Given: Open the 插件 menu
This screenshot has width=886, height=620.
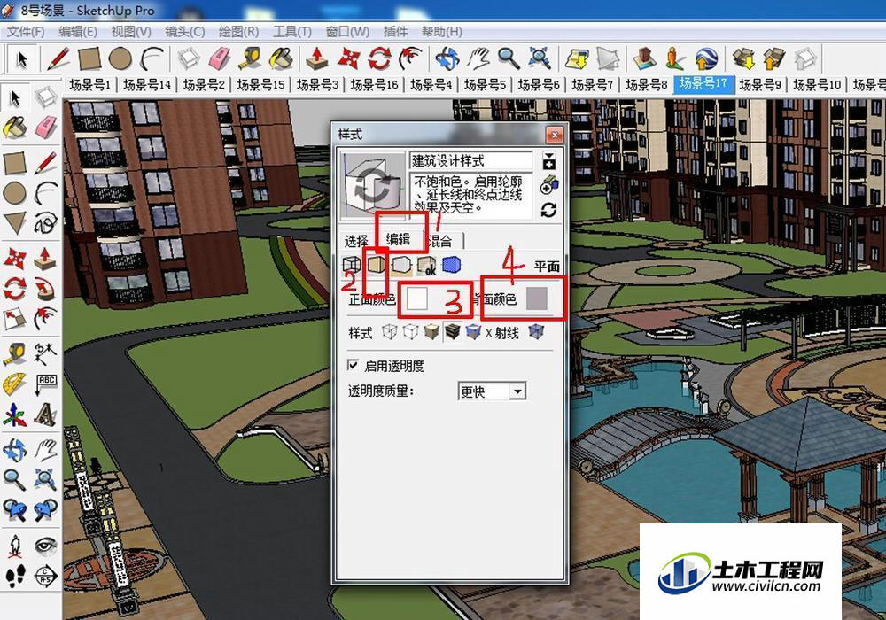Looking at the screenshot, I should click(395, 32).
